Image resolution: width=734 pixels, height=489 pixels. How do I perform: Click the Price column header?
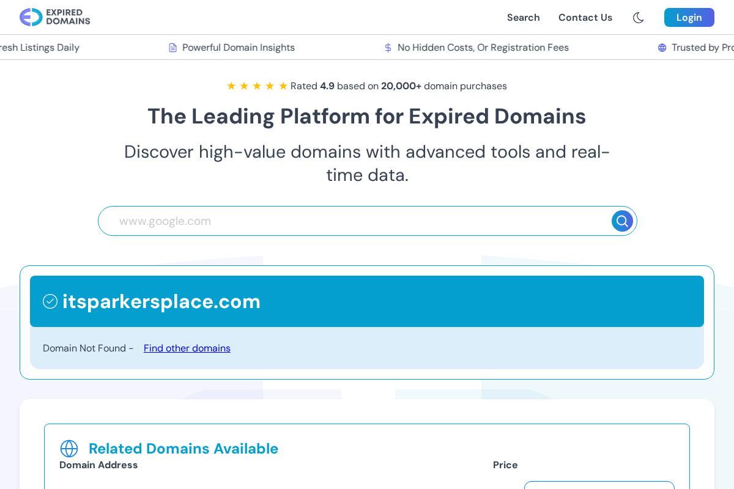pyautogui.click(x=505, y=465)
